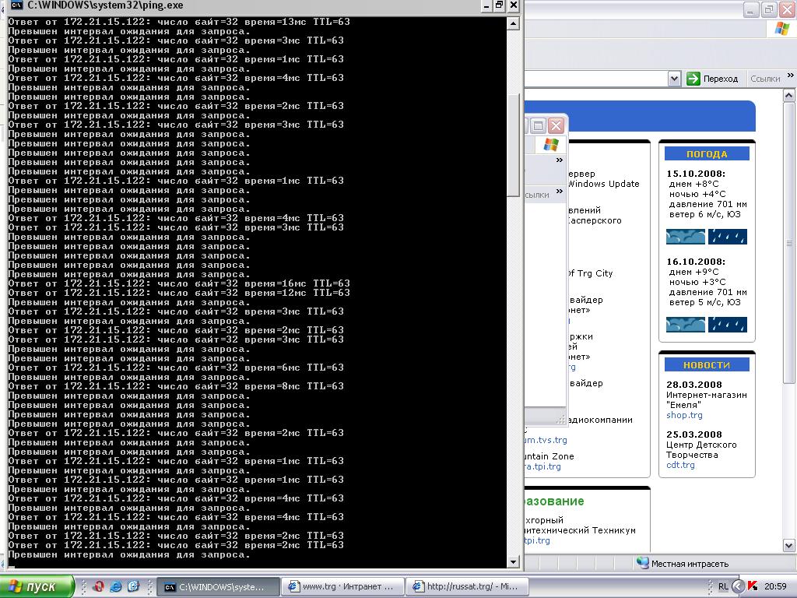The width and height of the screenshot is (797, 598).
Task: Click the cmd icon in ping.exe title bar
Action: coord(16,5)
